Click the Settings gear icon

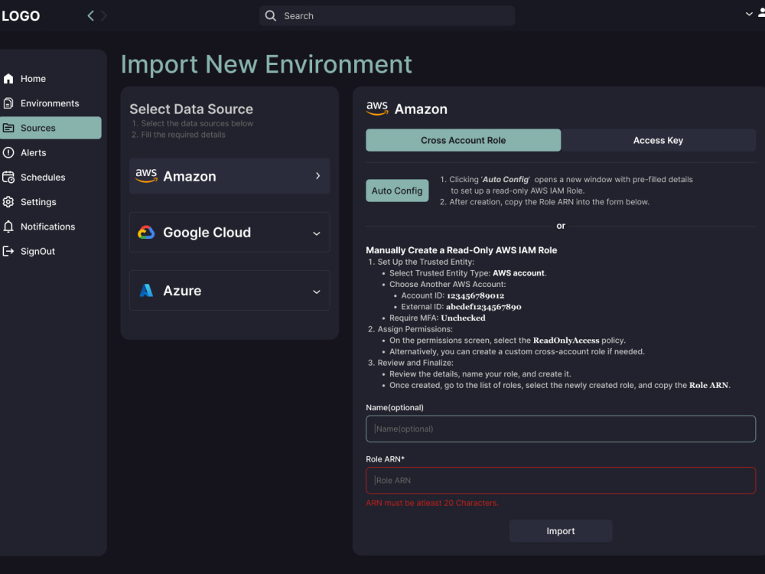pyautogui.click(x=8, y=202)
